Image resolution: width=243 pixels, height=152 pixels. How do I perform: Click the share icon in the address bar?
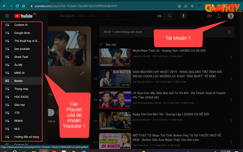click(x=186, y=6)
